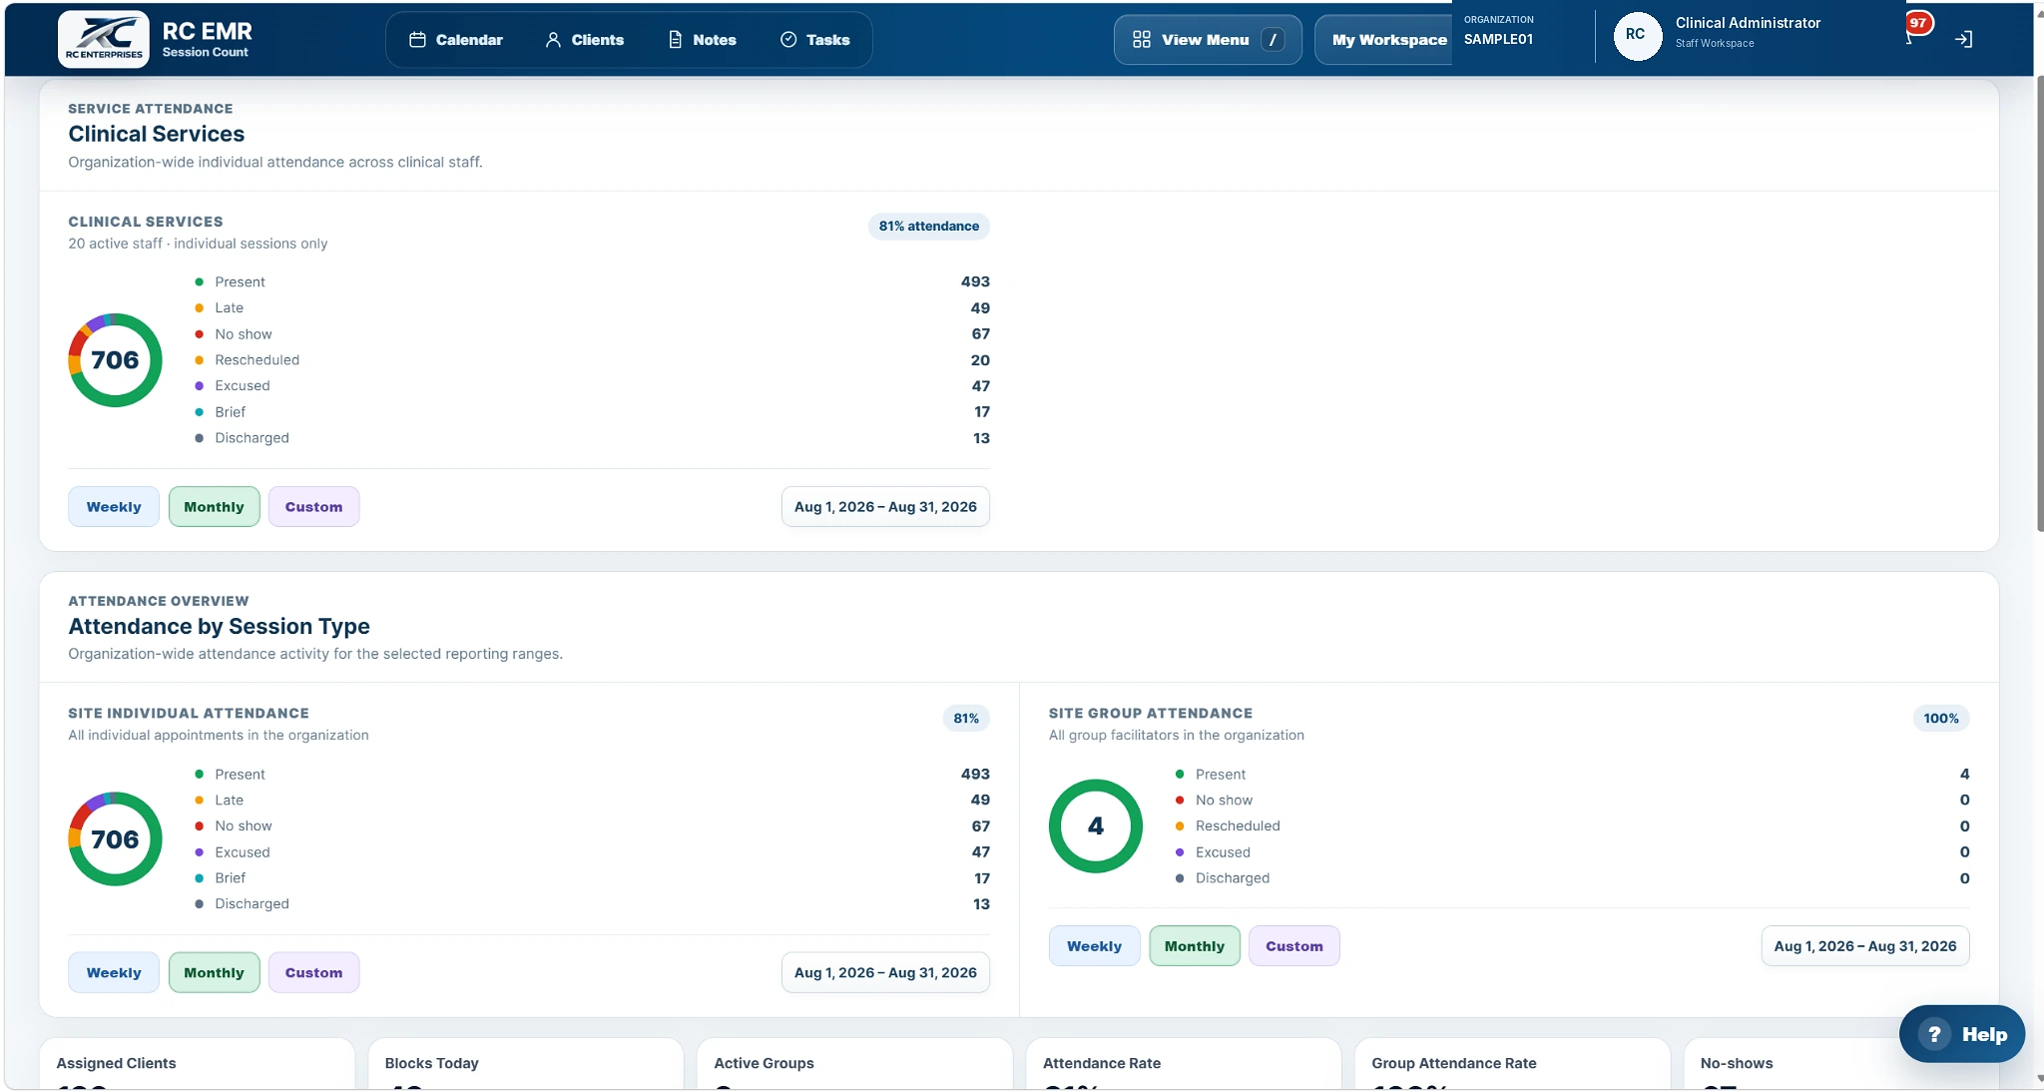Click the Assigned Clients card
The image size is (2044, 1091).
[x=197, y=1064]
